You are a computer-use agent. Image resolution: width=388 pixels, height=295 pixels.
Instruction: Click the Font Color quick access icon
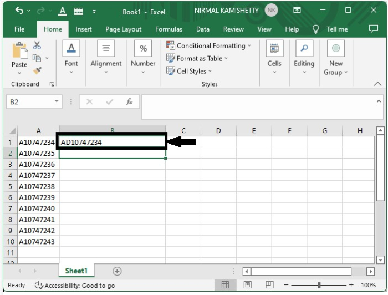coord(63,11)
